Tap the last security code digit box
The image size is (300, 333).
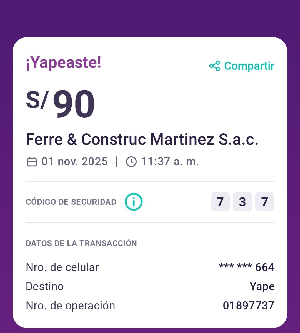coord(265,202)
